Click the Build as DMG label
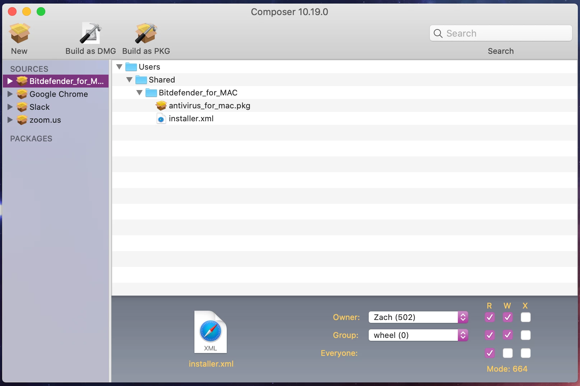The image size is (580, 386). point(91,51)
